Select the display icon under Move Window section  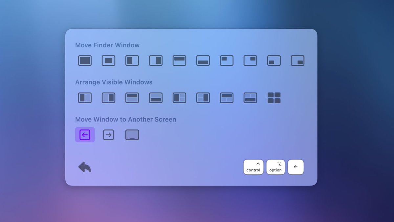point(132,135)
